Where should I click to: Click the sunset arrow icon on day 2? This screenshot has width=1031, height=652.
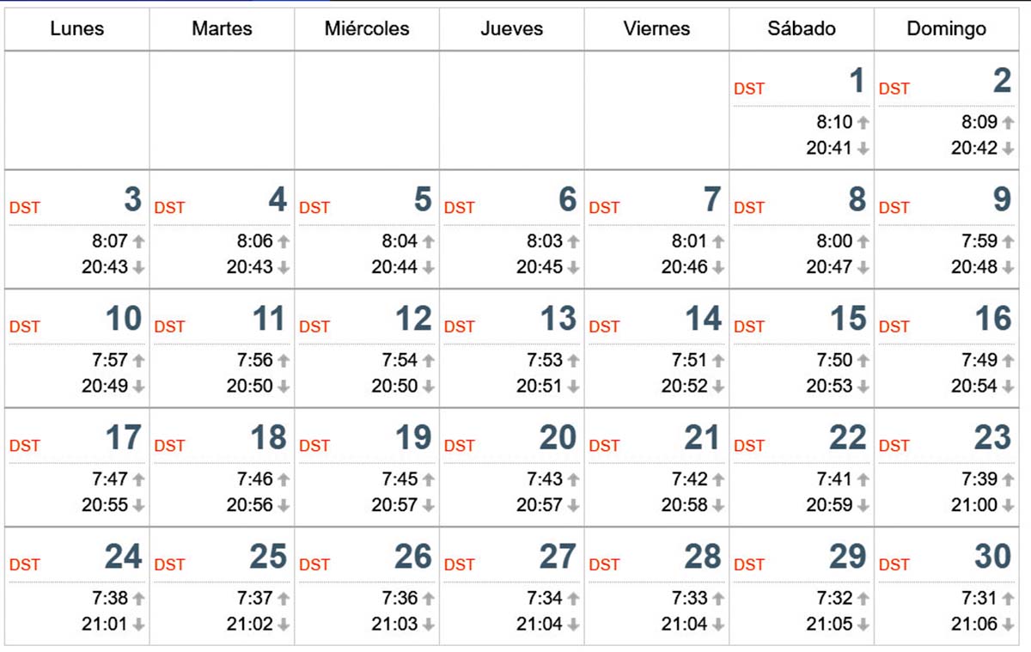1008,149
